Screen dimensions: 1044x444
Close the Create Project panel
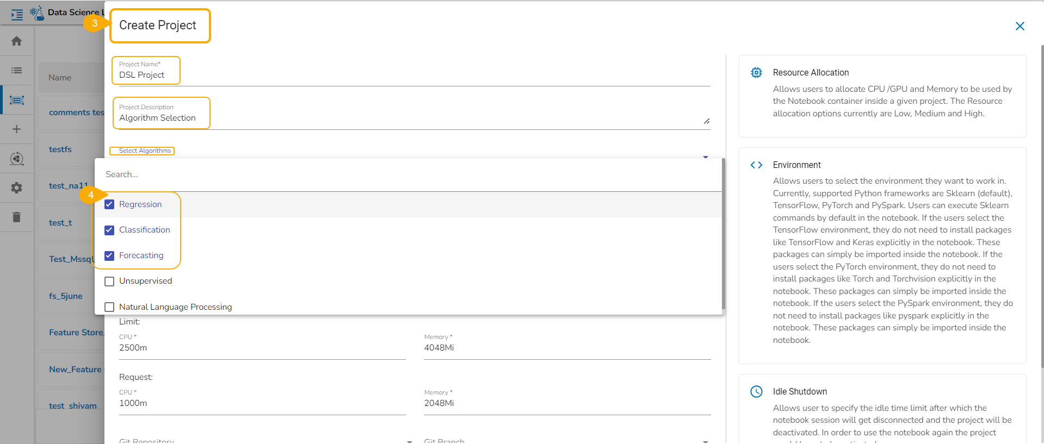click(x=1020, y=26)
